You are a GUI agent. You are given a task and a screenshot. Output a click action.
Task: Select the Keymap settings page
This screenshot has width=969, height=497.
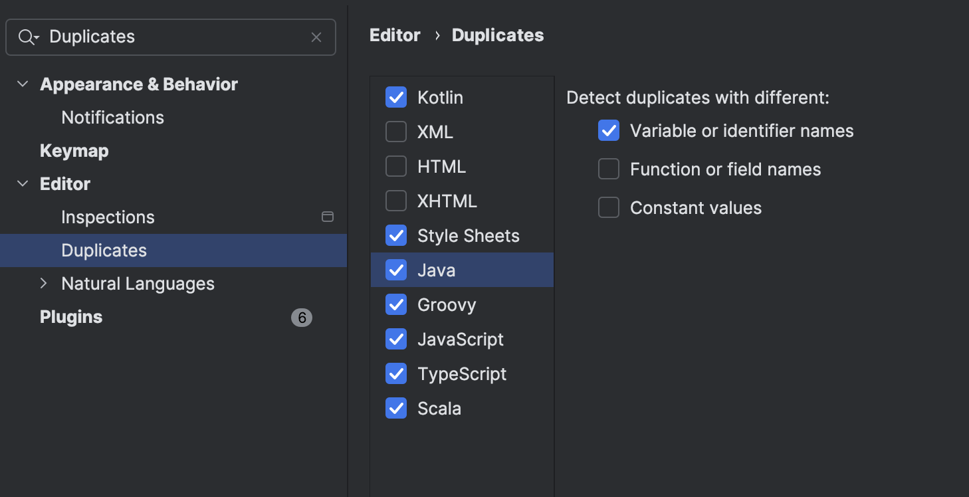pyautogui.click(x=74, y=150)
